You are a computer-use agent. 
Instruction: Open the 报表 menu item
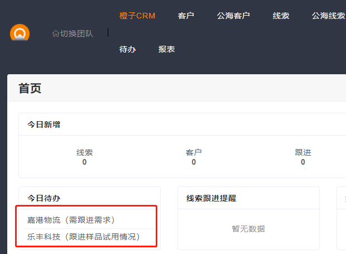pyautogui.click(x=166, y=49)
